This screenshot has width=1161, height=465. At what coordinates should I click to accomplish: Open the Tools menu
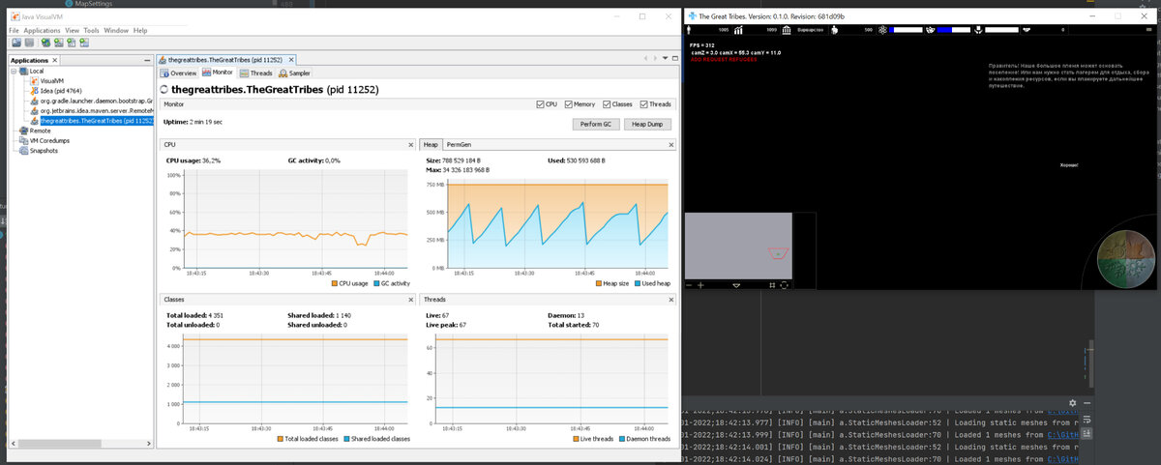pos(91,30)
